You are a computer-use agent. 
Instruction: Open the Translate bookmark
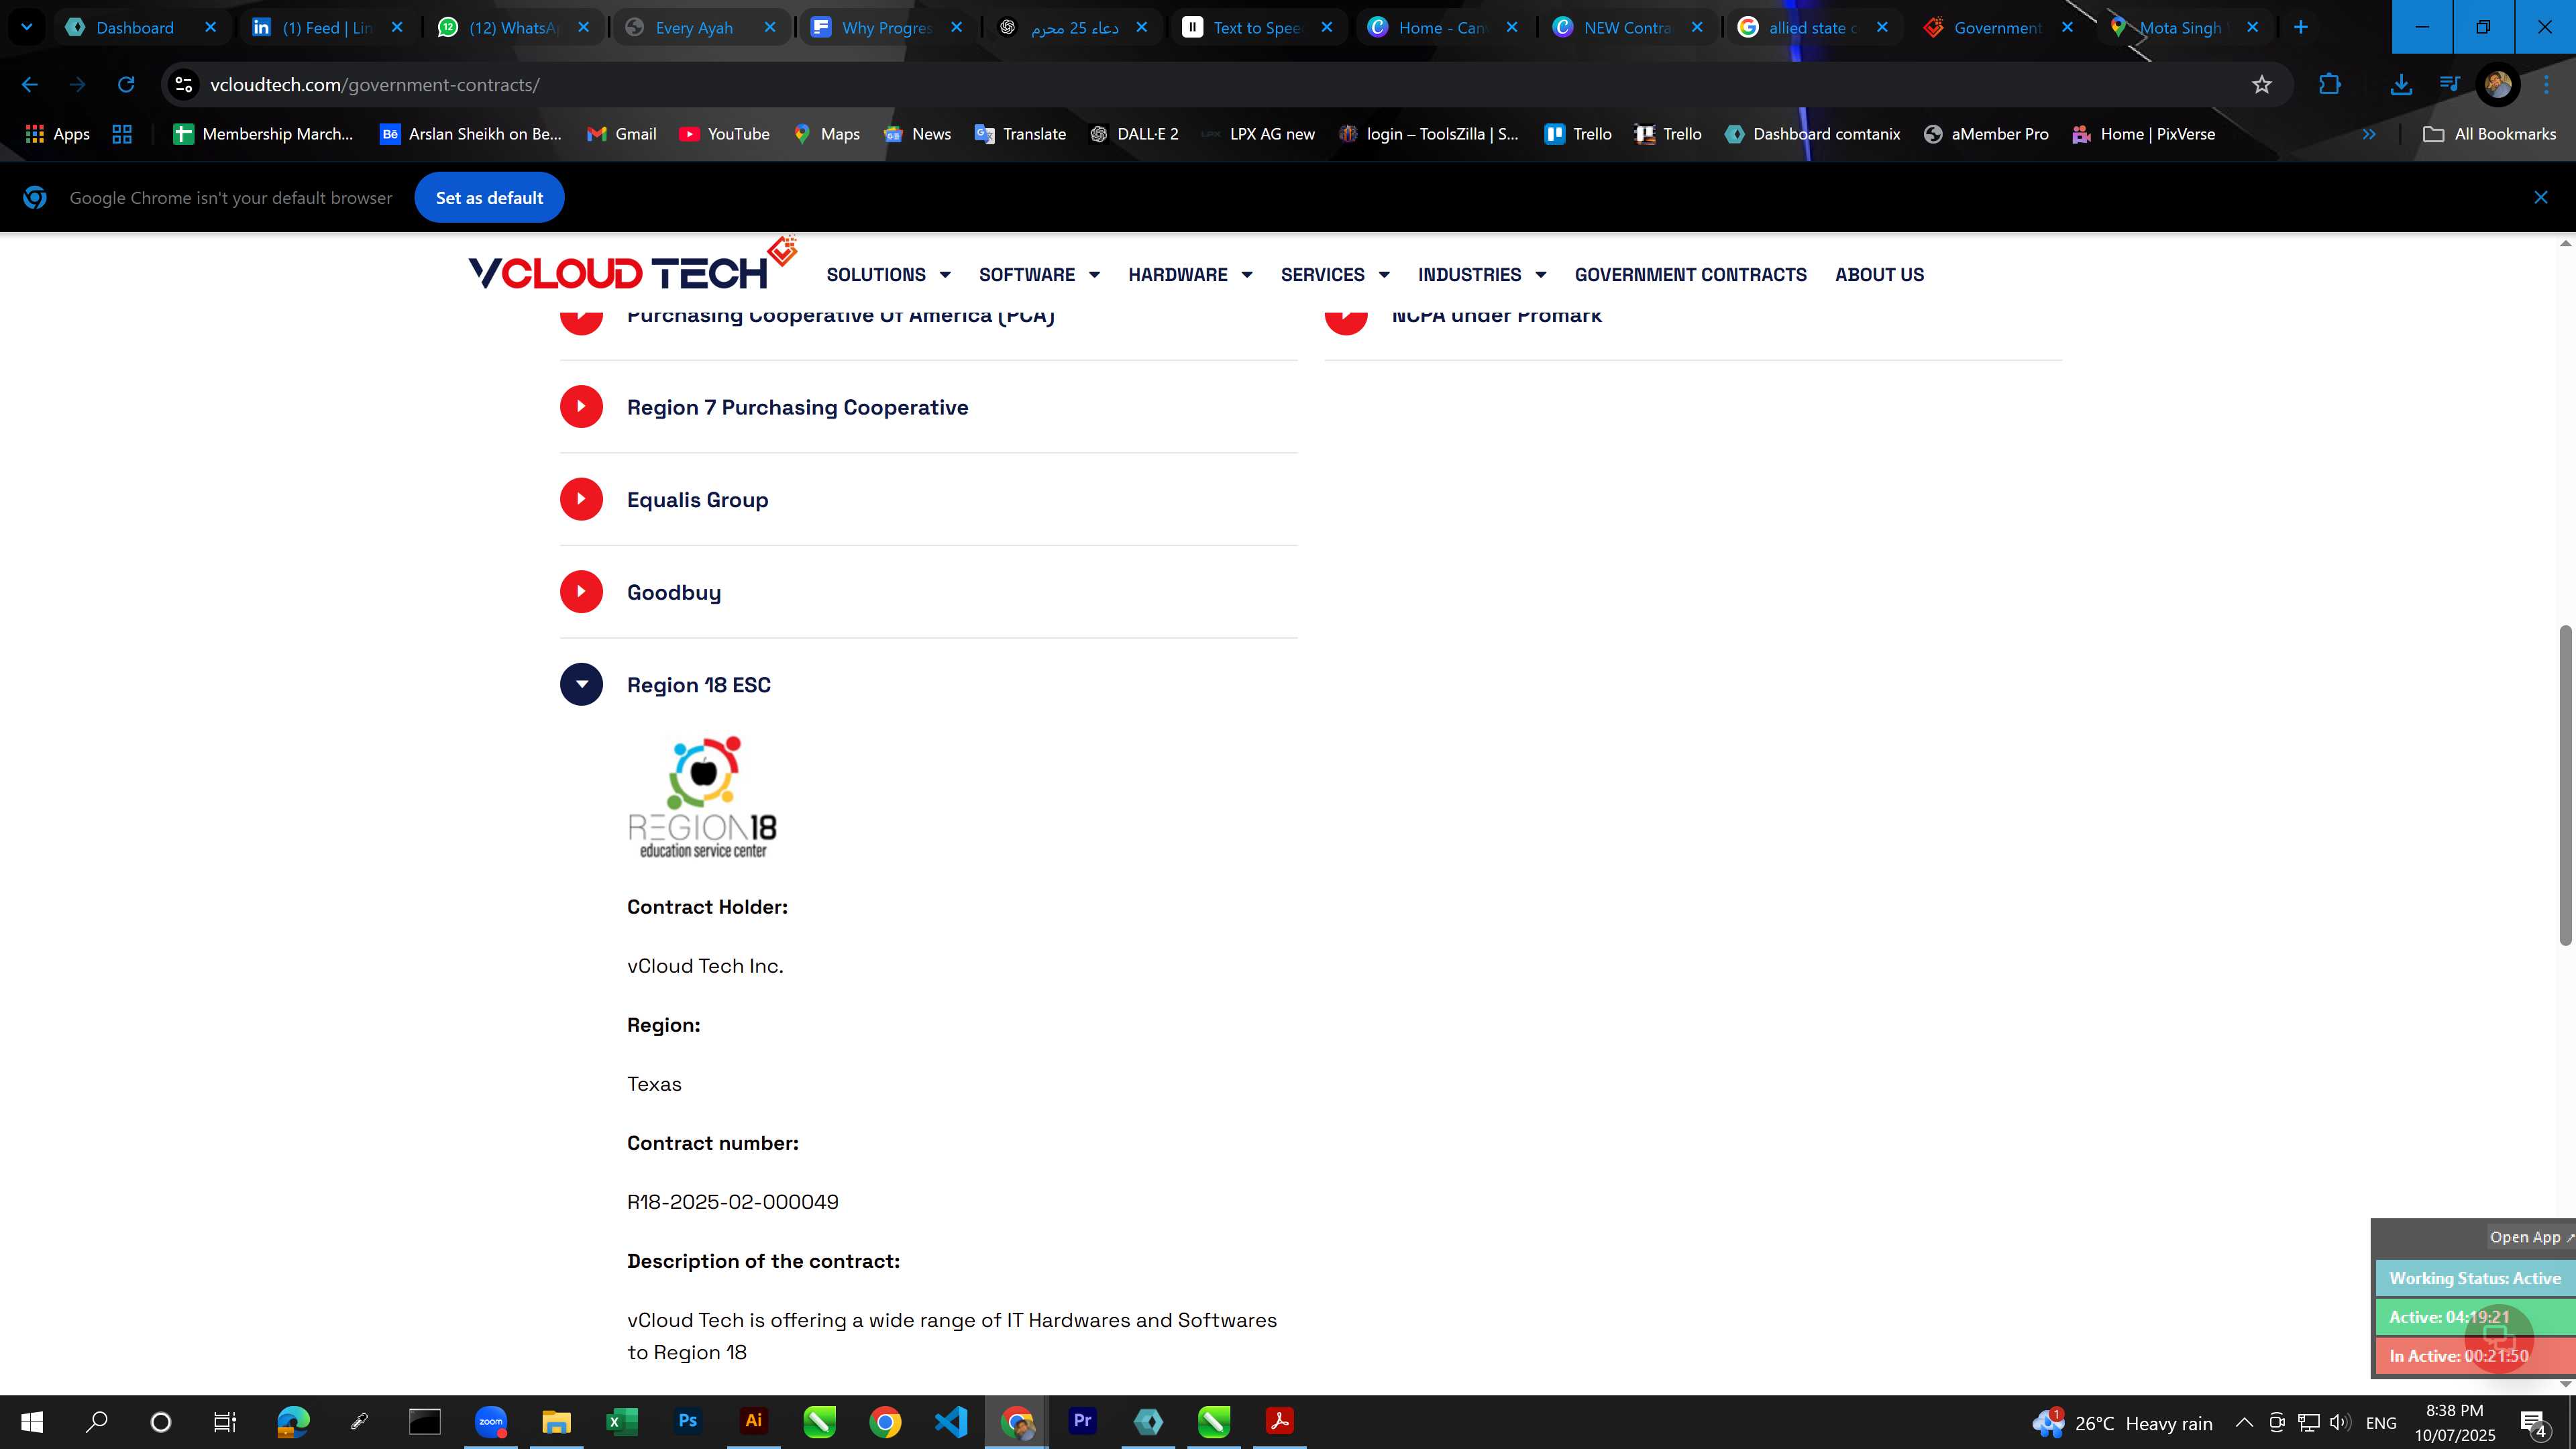1020,134
